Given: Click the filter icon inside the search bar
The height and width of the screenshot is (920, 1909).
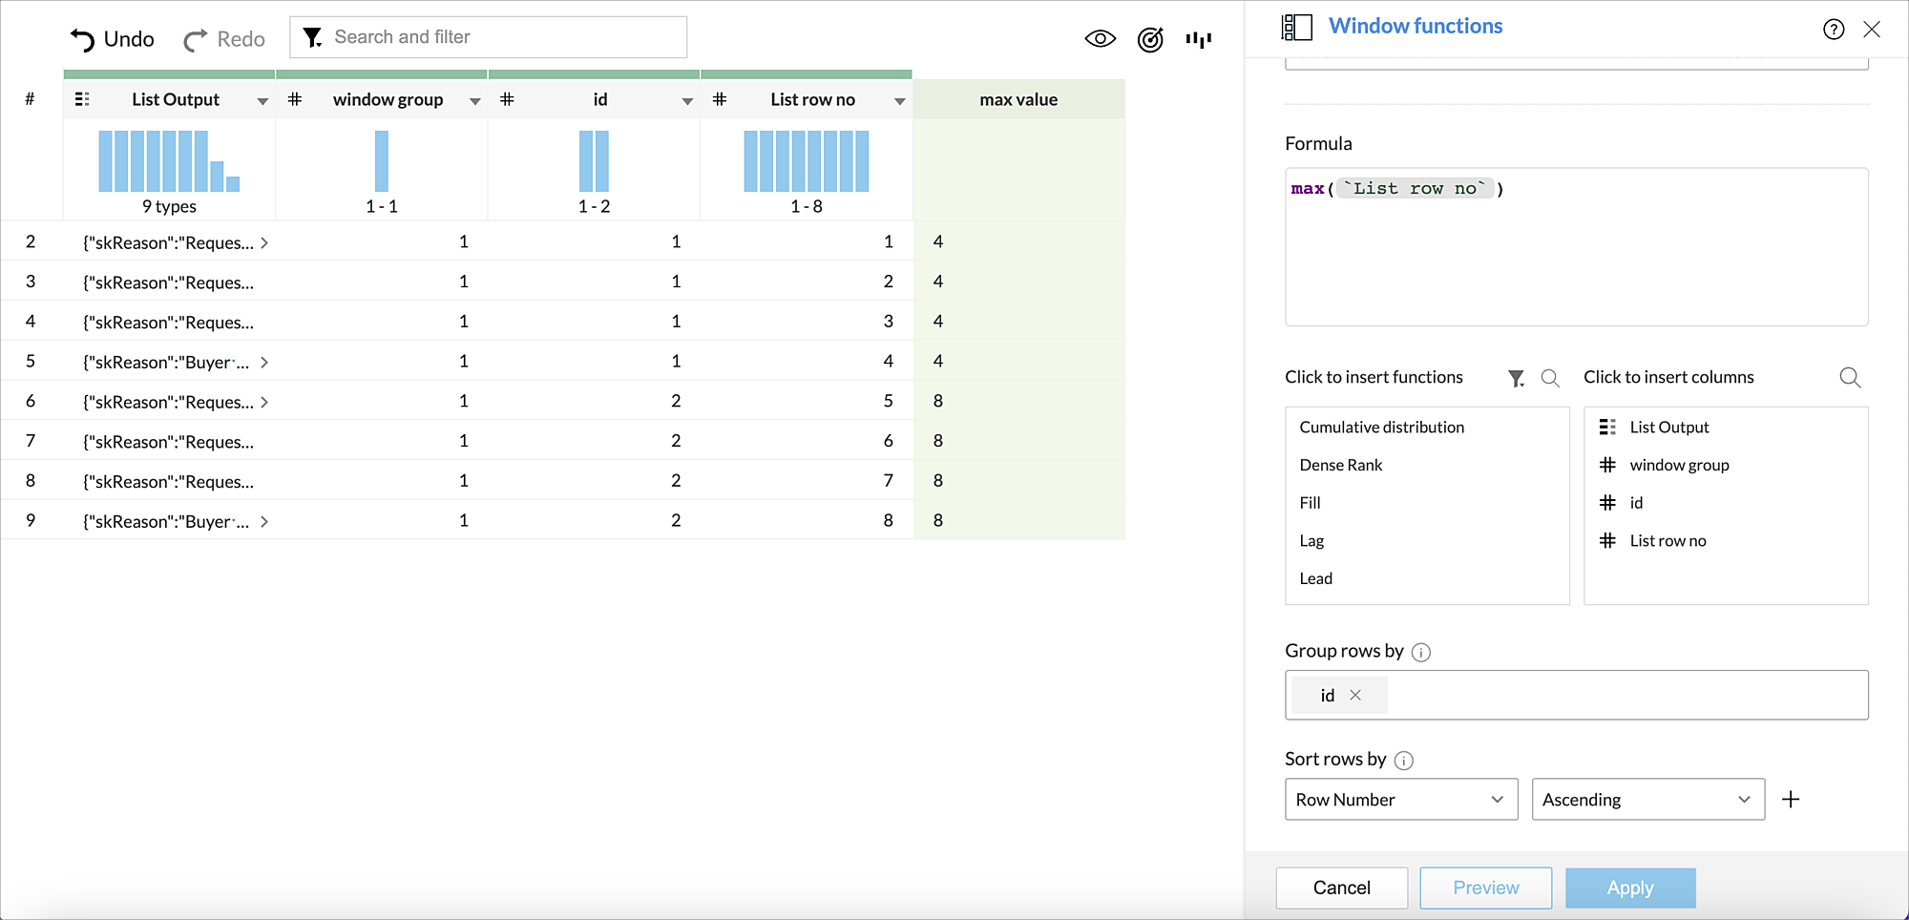Looking at the screenshot, I should tap(312, 36).
